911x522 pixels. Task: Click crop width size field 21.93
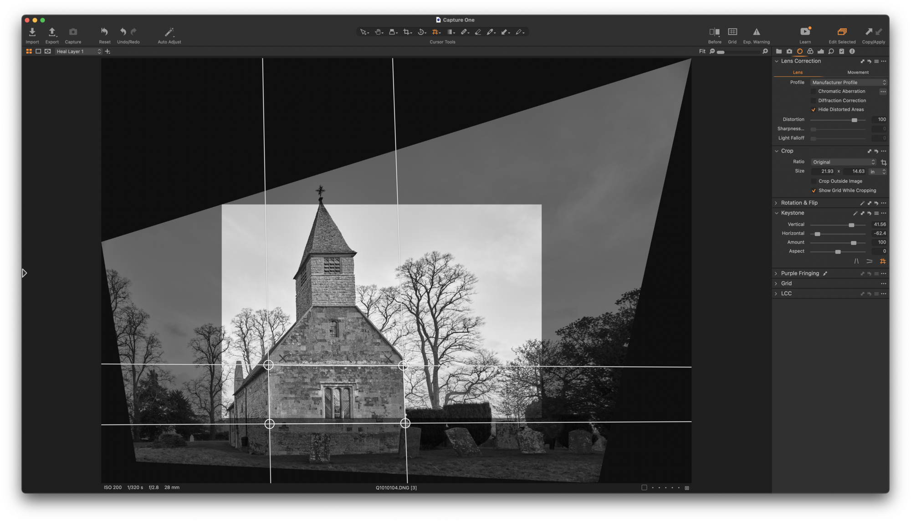tap(824, 172)
